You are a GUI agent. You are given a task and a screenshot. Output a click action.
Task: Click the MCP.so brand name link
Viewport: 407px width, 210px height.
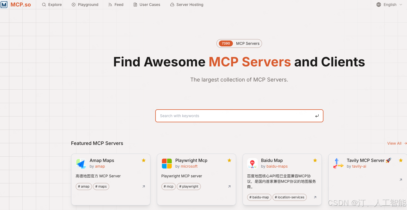pos(21,5)
